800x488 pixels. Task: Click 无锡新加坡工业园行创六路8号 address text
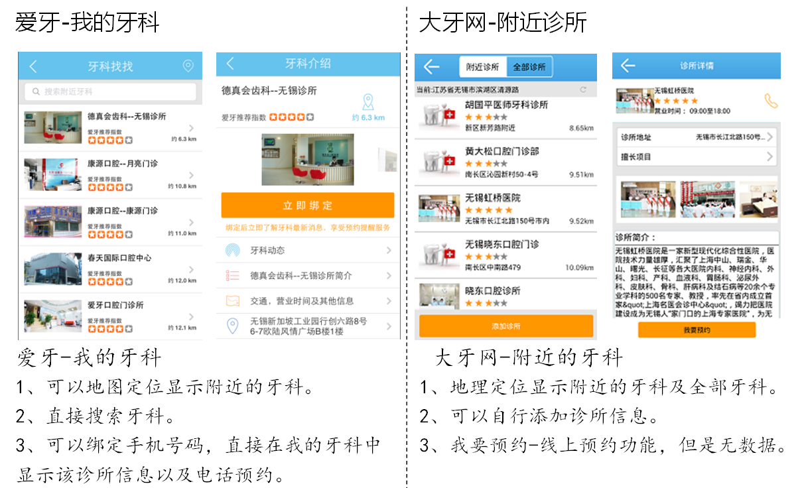[308, 321]
